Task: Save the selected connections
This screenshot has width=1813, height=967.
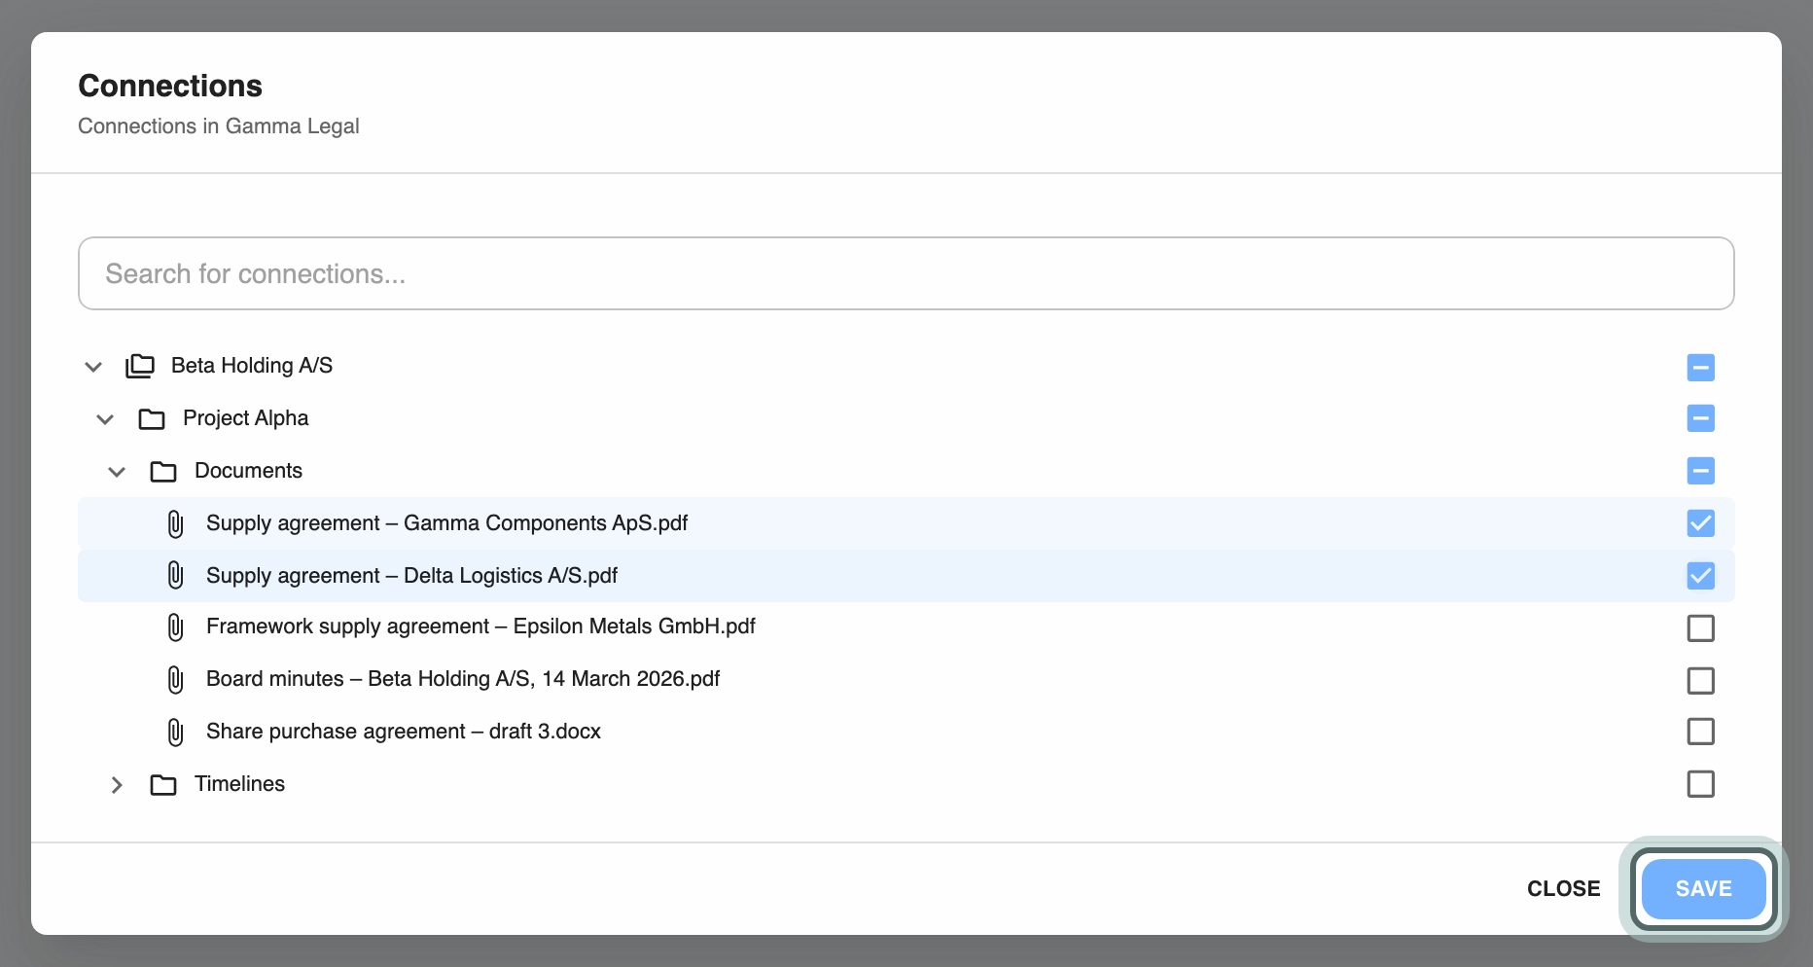Action: 1704,889
